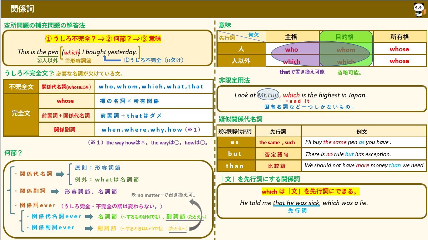Click the note （うしろ完全・不完全の話は変わらない。）
428x240 pixels.
pyautogui.click(x=112, y=206)
